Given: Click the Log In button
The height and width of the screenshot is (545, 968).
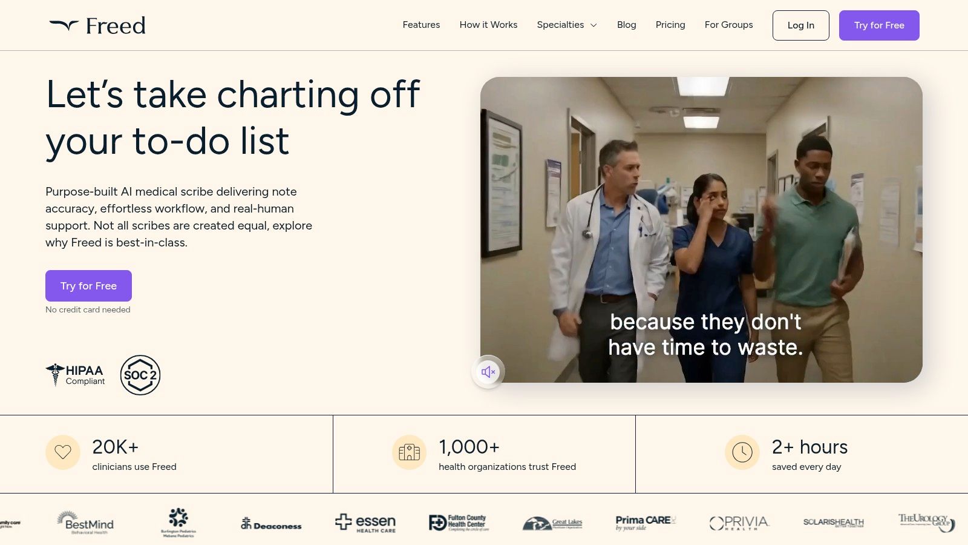Looking at the screenshot, I should [800, 25].
